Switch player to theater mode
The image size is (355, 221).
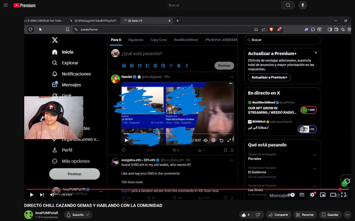(x=333, y=195)
